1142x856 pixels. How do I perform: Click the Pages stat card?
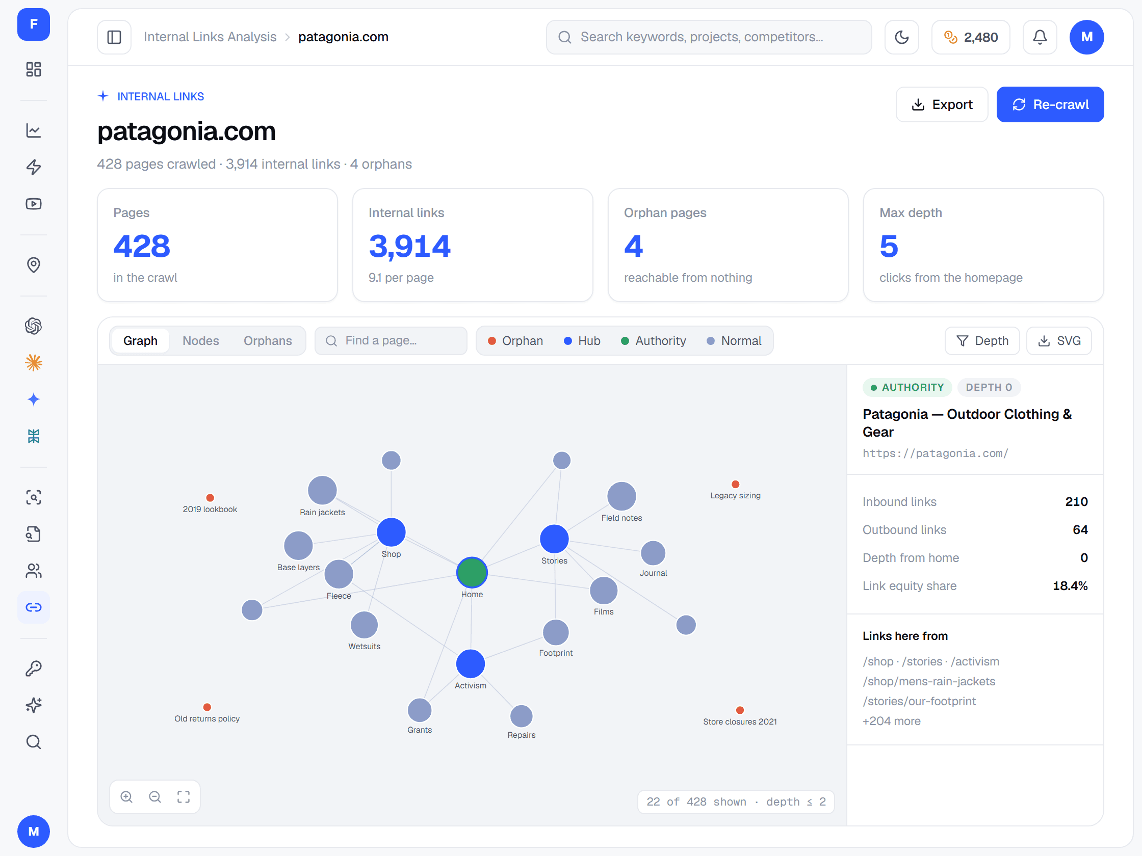[217, 245]
